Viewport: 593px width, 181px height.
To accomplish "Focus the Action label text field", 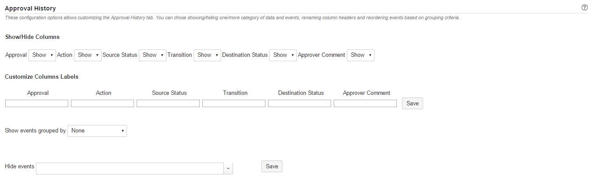I will pos(102,104).
